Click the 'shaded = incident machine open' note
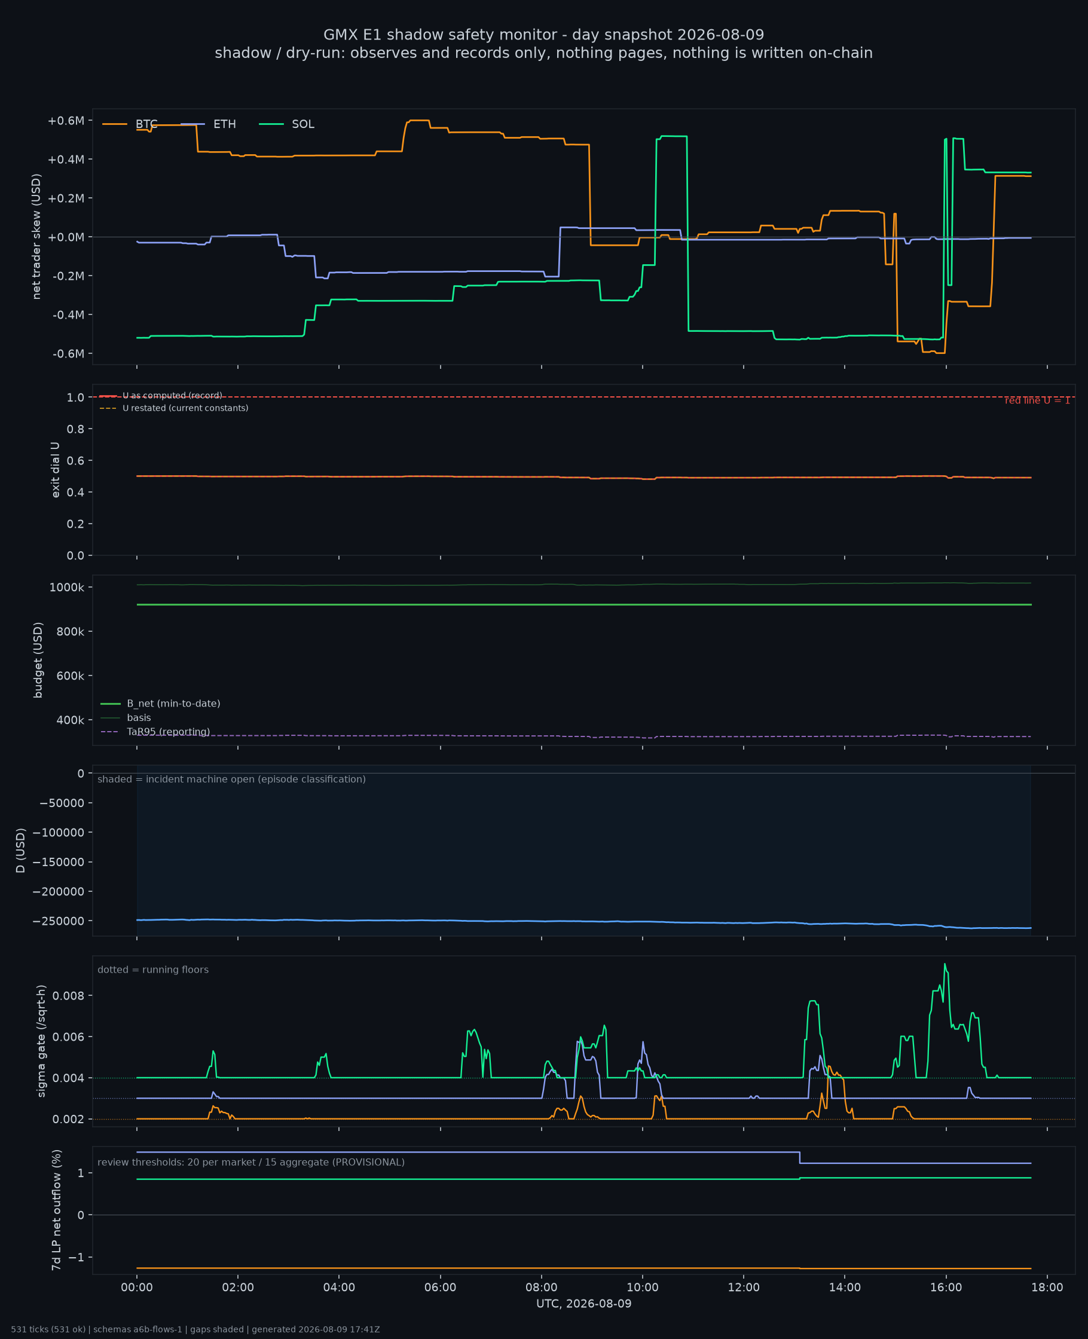Image resolution: width=1088 pixels, height=1339 pixels. [231, 779]
